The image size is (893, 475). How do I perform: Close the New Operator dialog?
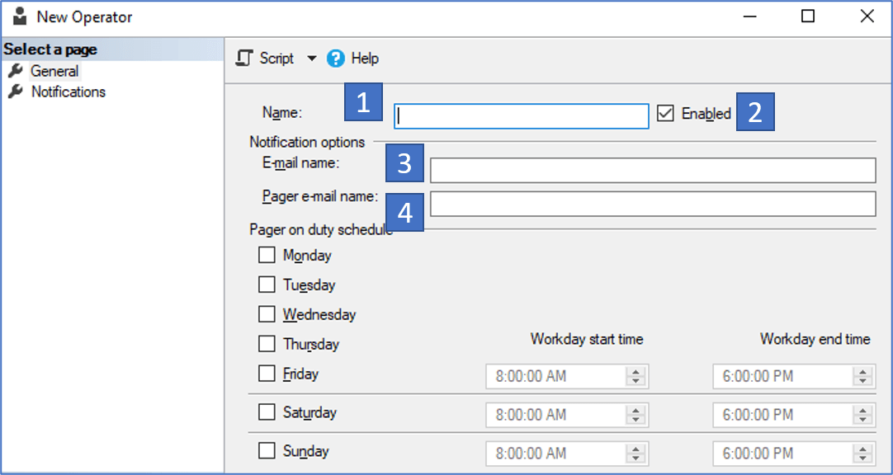pos(867,16)
